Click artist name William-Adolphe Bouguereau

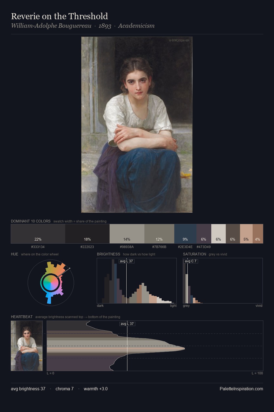point(51,26)
